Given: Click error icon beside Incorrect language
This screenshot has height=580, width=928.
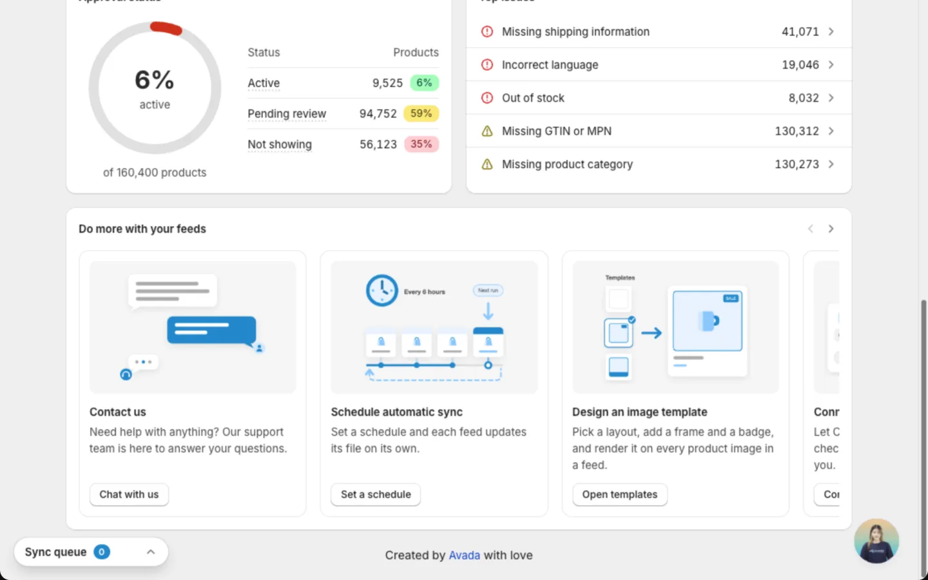Looking at the screenshot, I should [x=487, y=64].
